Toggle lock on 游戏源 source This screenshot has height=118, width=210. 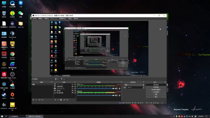click(75, 90)
